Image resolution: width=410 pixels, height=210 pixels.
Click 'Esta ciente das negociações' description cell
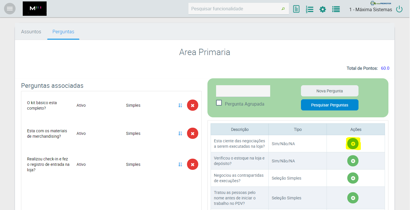[240, 144]
